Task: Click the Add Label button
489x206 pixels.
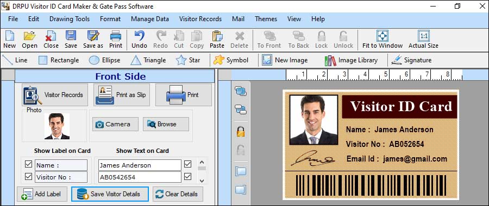Action: pos(42,194)
